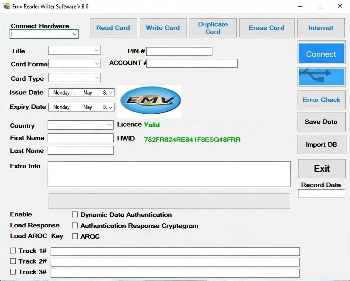Viewport: 350px width, 281px height.
Task: Focus the Record Date input field
Action: tap(321, 193)
